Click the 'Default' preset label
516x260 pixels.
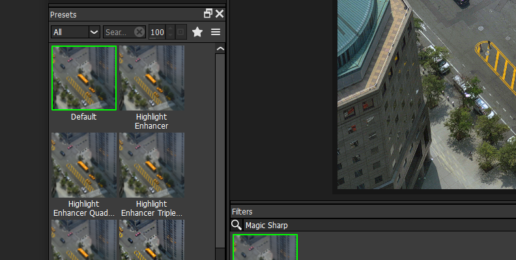click(83, 117)
